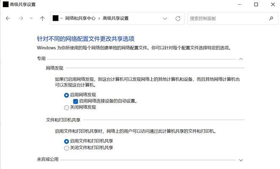This screenshot has height=169, width=280.
Task: Collapse the 专用 profile section
Action: coord(241,59)
